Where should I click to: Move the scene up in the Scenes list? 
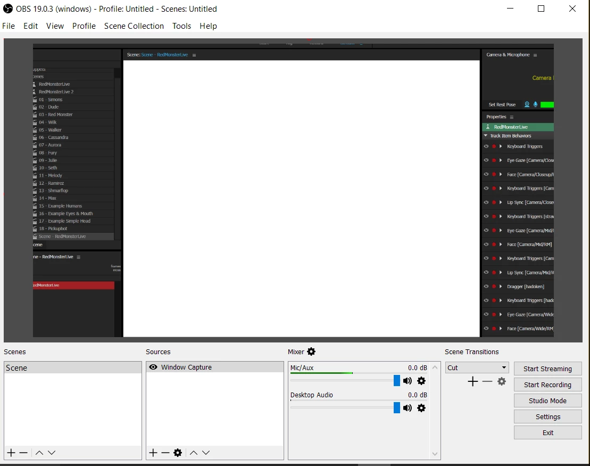click(39, 453)
